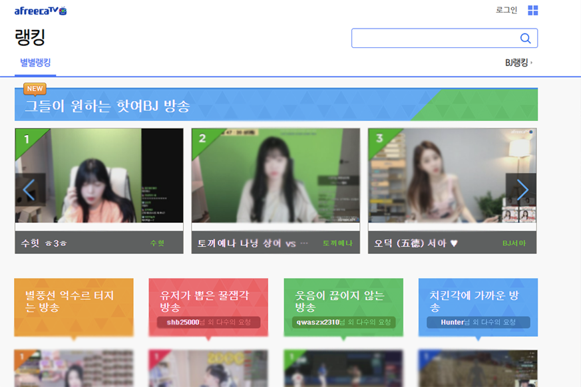Click the search input field
The image size is (581, 387).
(x=433, y=38)
